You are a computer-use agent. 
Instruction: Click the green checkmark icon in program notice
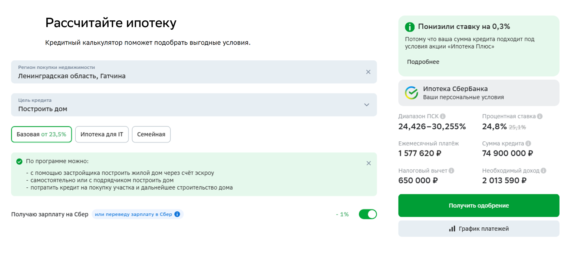click(x=19, y=162)
